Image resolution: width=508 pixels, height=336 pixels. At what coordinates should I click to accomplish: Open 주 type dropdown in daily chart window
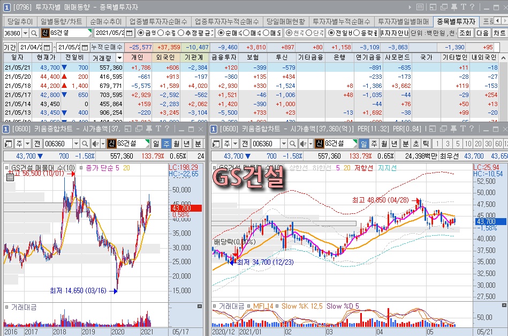(235, 144)
